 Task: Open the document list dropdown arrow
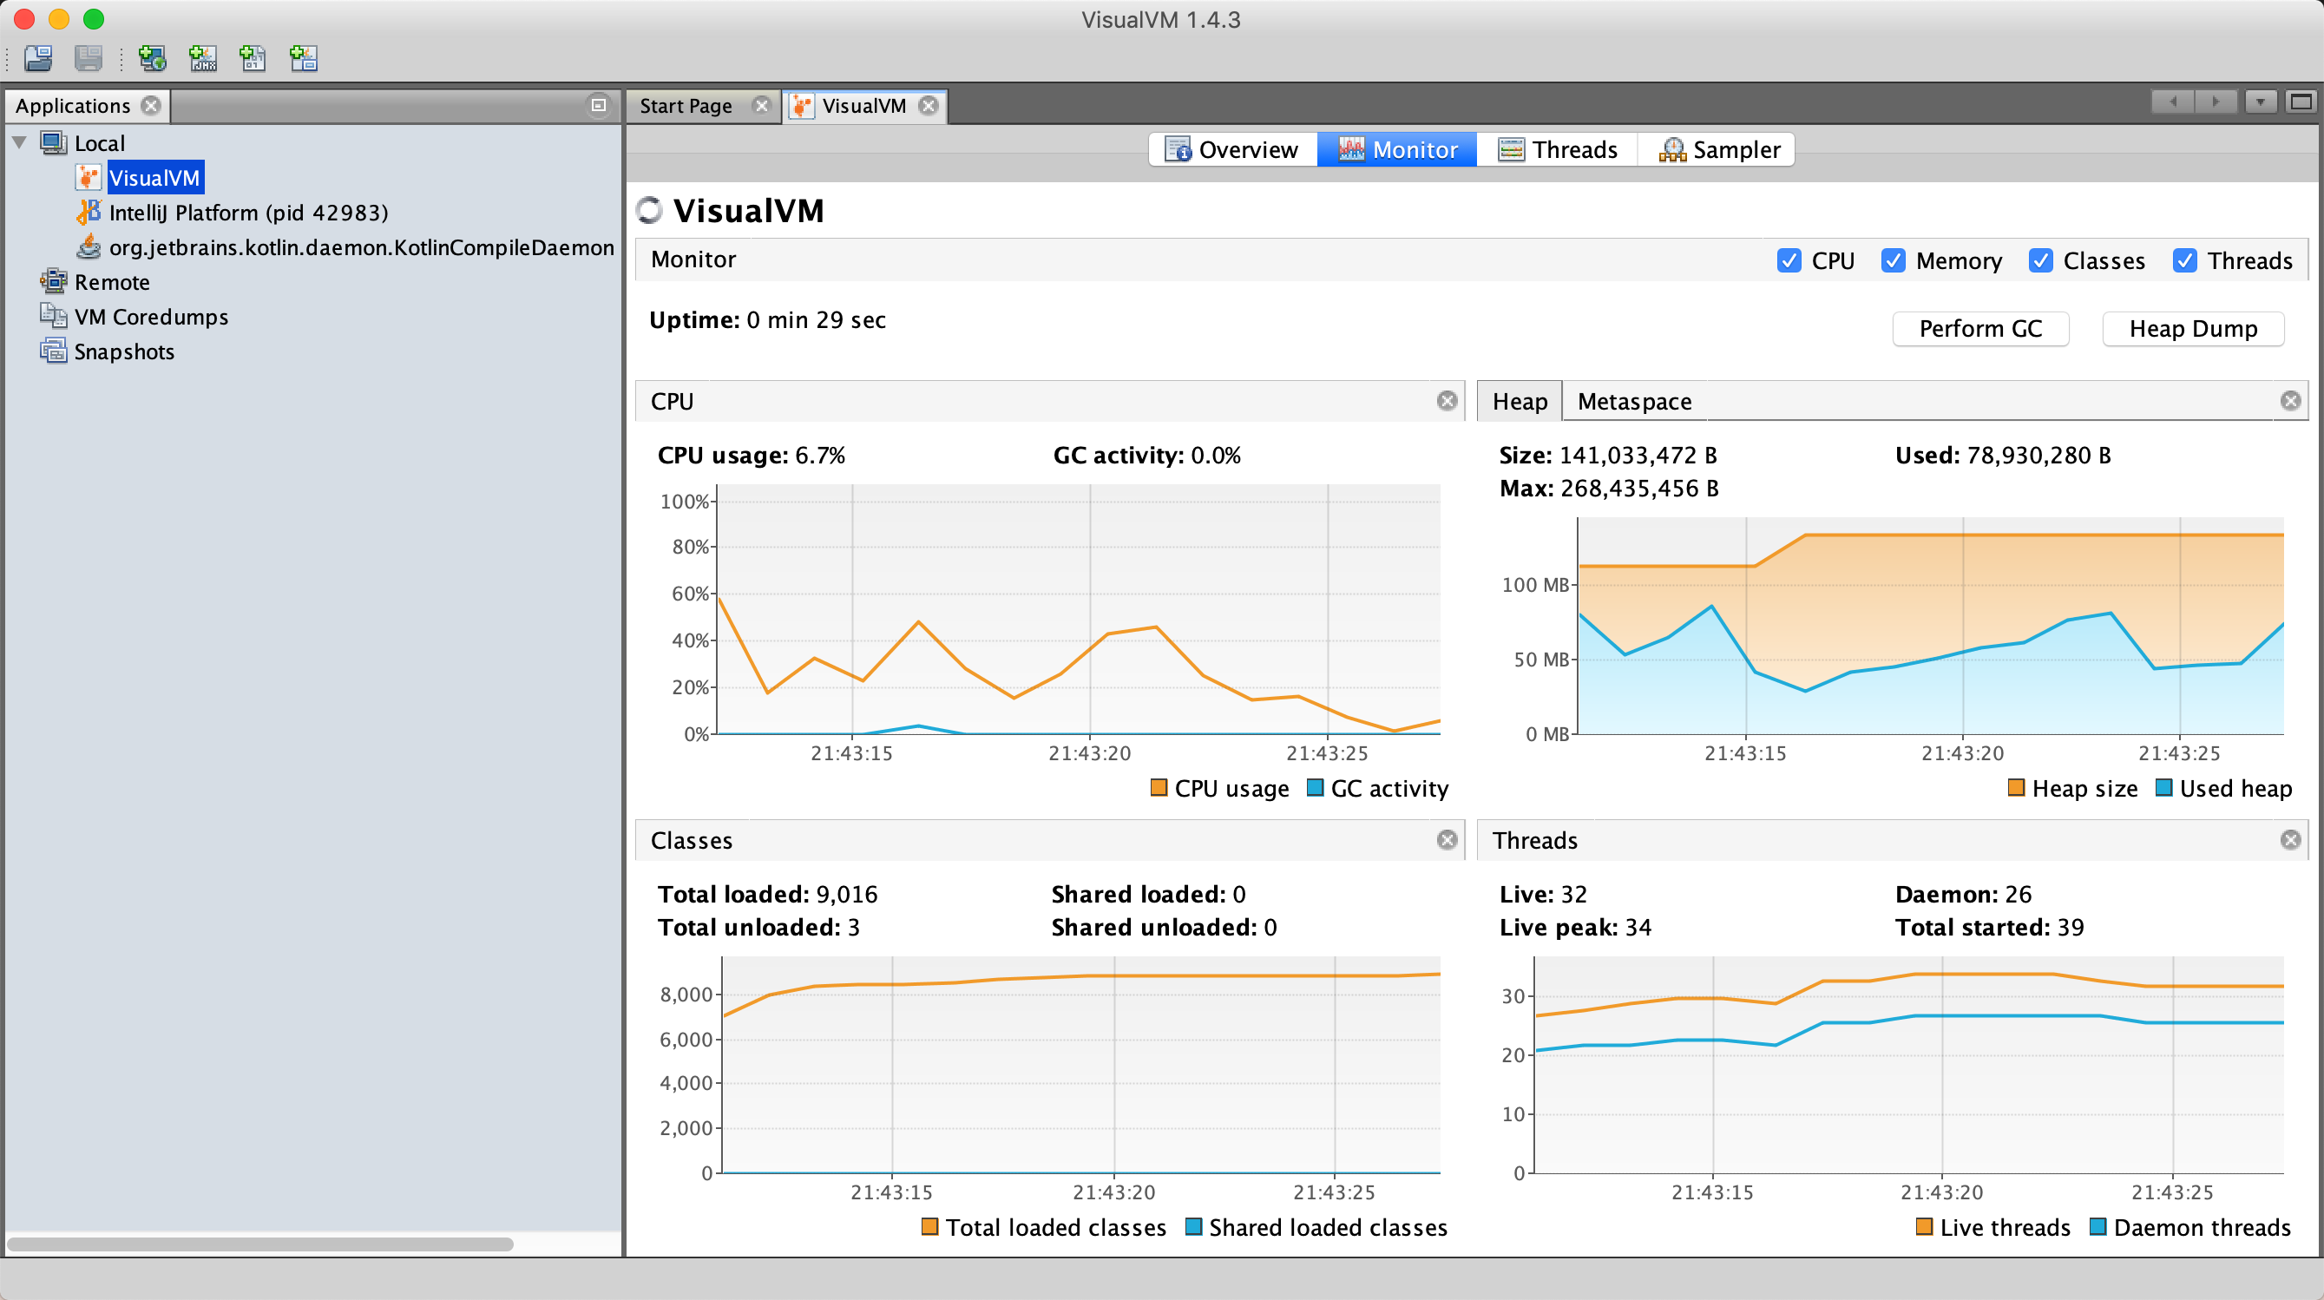2260,102
